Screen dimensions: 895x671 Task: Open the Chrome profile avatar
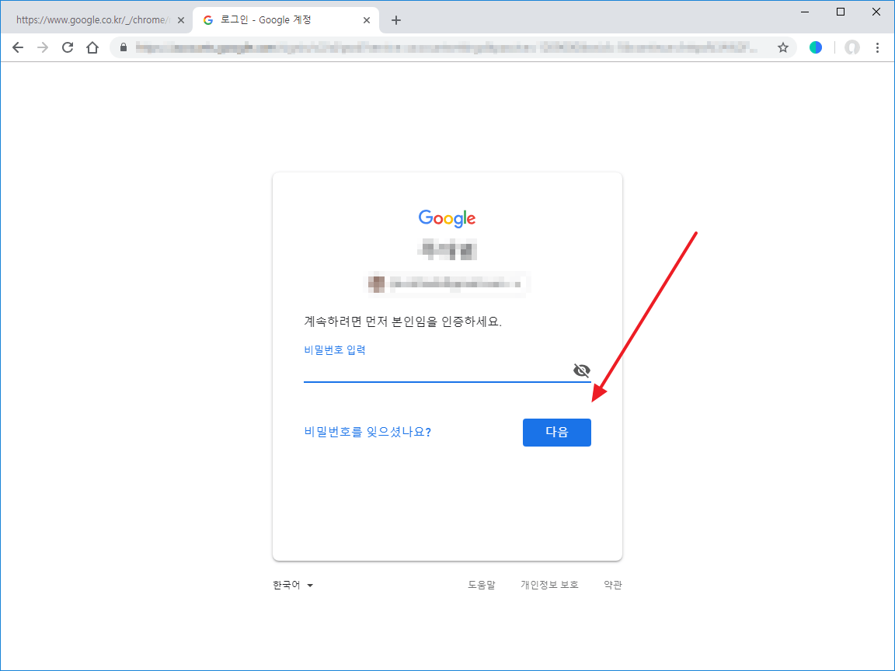pos(852,47)
